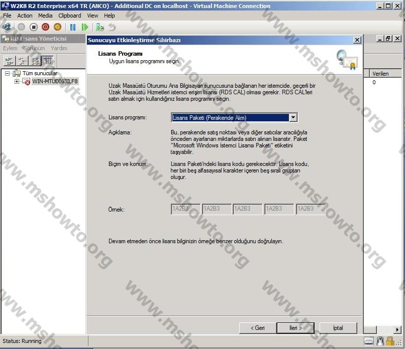Select the Tüm sunucular tree item
This screenshot has width=405, height=349.
coord(40,73)
